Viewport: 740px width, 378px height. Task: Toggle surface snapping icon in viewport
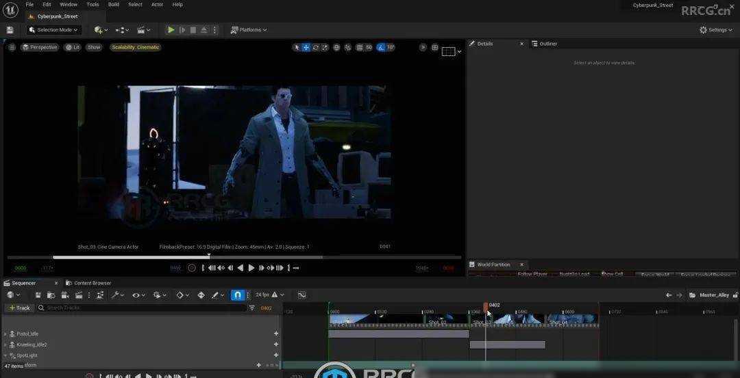coord(348,48)
